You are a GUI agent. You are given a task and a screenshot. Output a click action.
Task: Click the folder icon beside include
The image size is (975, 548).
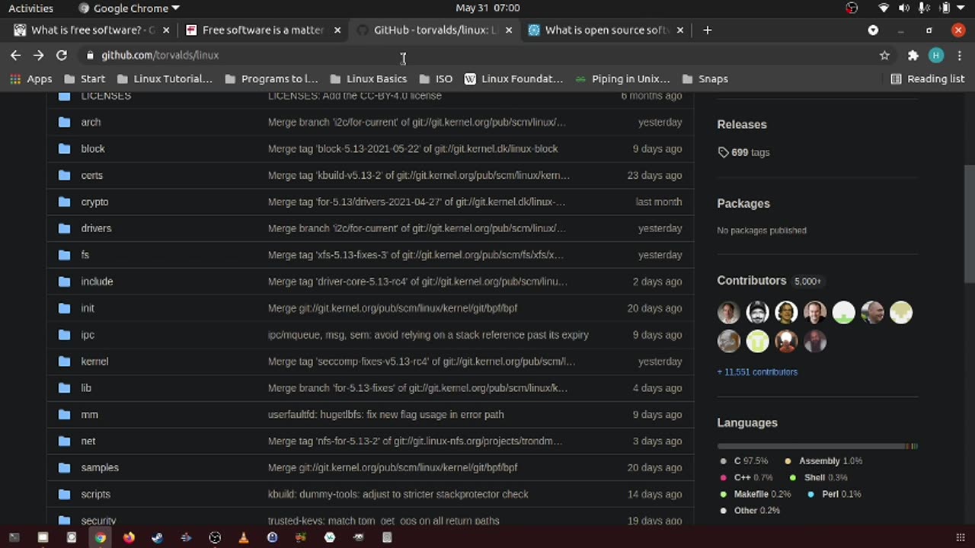click(65, 282)
